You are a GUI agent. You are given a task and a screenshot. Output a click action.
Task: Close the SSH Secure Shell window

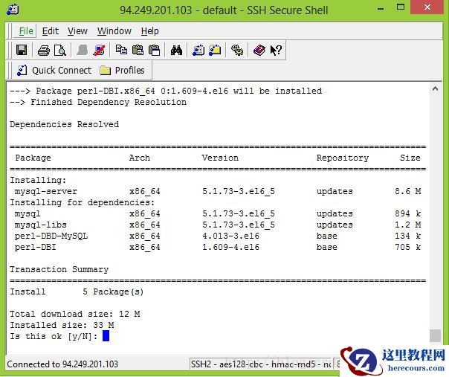click(427, 7)
